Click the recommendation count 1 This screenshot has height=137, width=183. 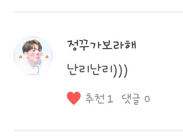[110, 99]
